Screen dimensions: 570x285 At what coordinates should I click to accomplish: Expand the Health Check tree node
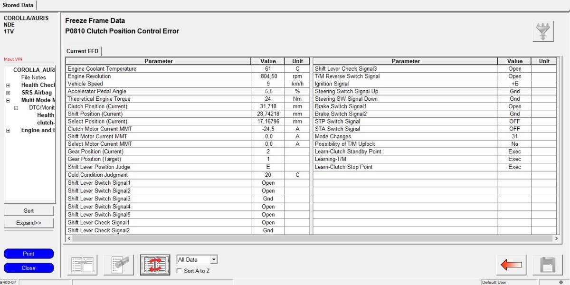click(x=8, y=85)
